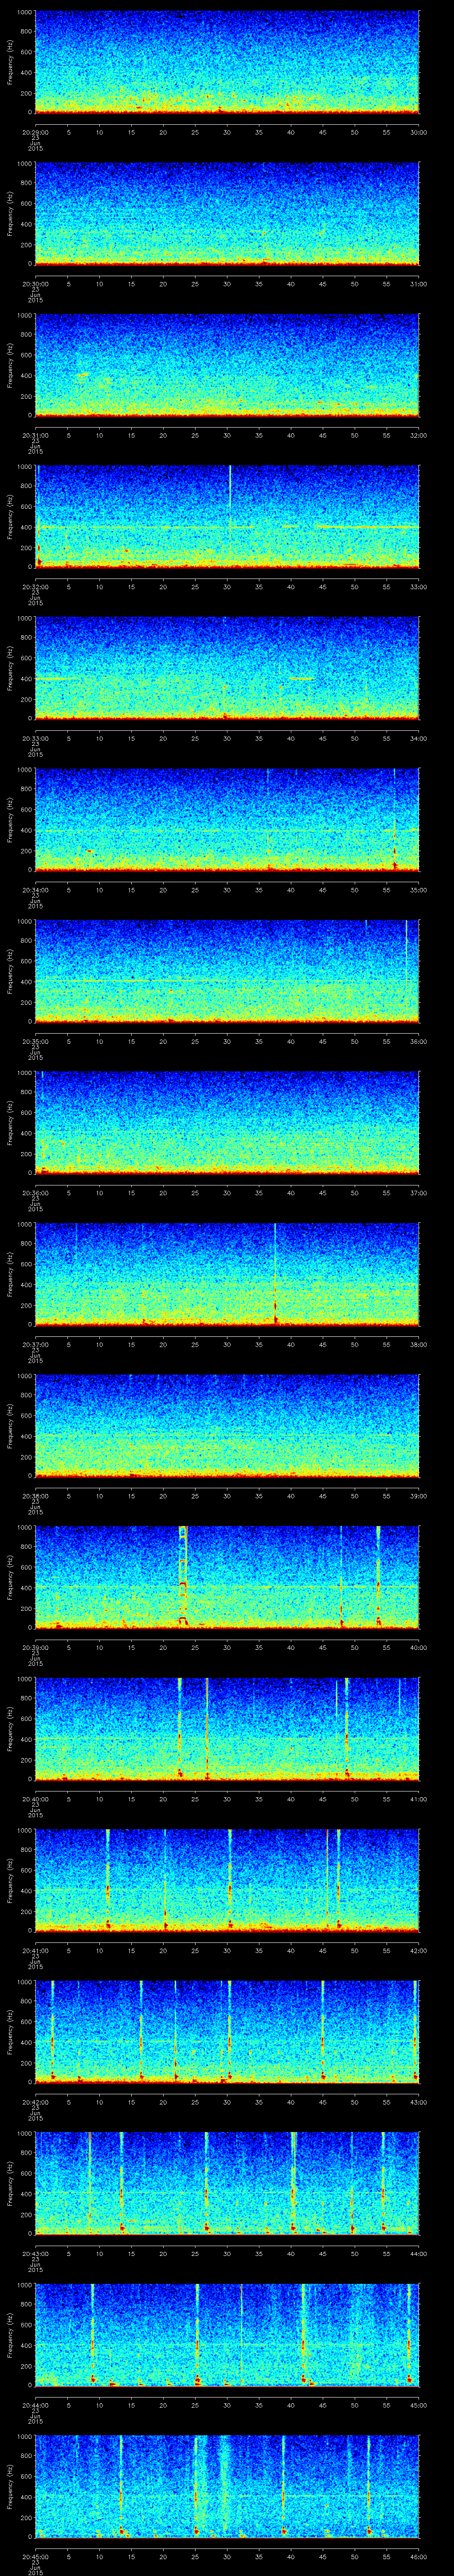Select the spectrogram panel starting at 20:31:00
The width and height of the screenshot is (454, 2576).
[227, 365]
